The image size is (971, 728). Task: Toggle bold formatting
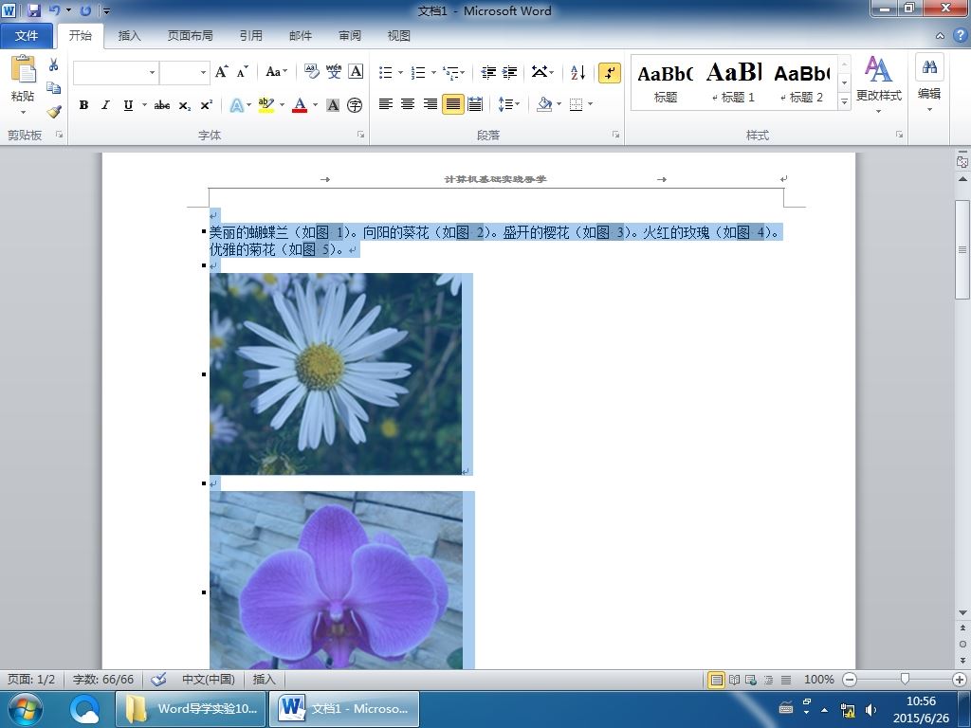tap(83, 105)
